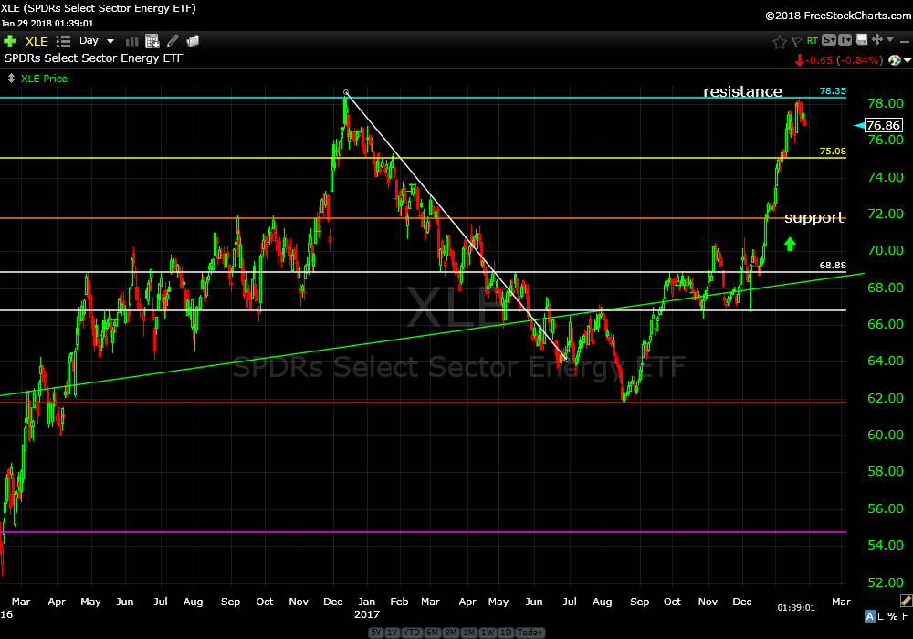Click the add-to-calendar grid icon
Screen dimensions: 913x639
click(152, 41)
